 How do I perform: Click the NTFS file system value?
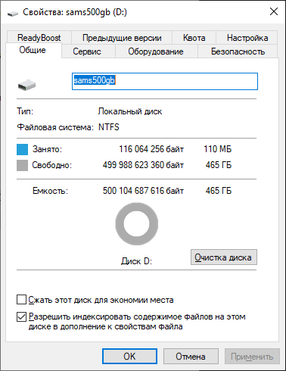(x=109, y=127)
